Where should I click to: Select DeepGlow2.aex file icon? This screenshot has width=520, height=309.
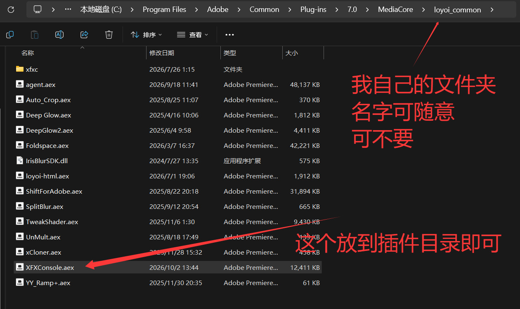coord(20,130)
